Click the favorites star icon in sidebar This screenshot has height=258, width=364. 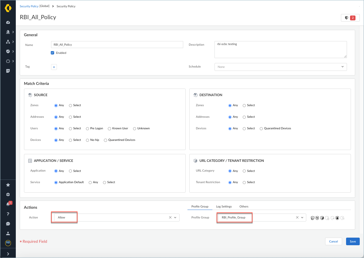pyautogui.click(x=8, y=185)
